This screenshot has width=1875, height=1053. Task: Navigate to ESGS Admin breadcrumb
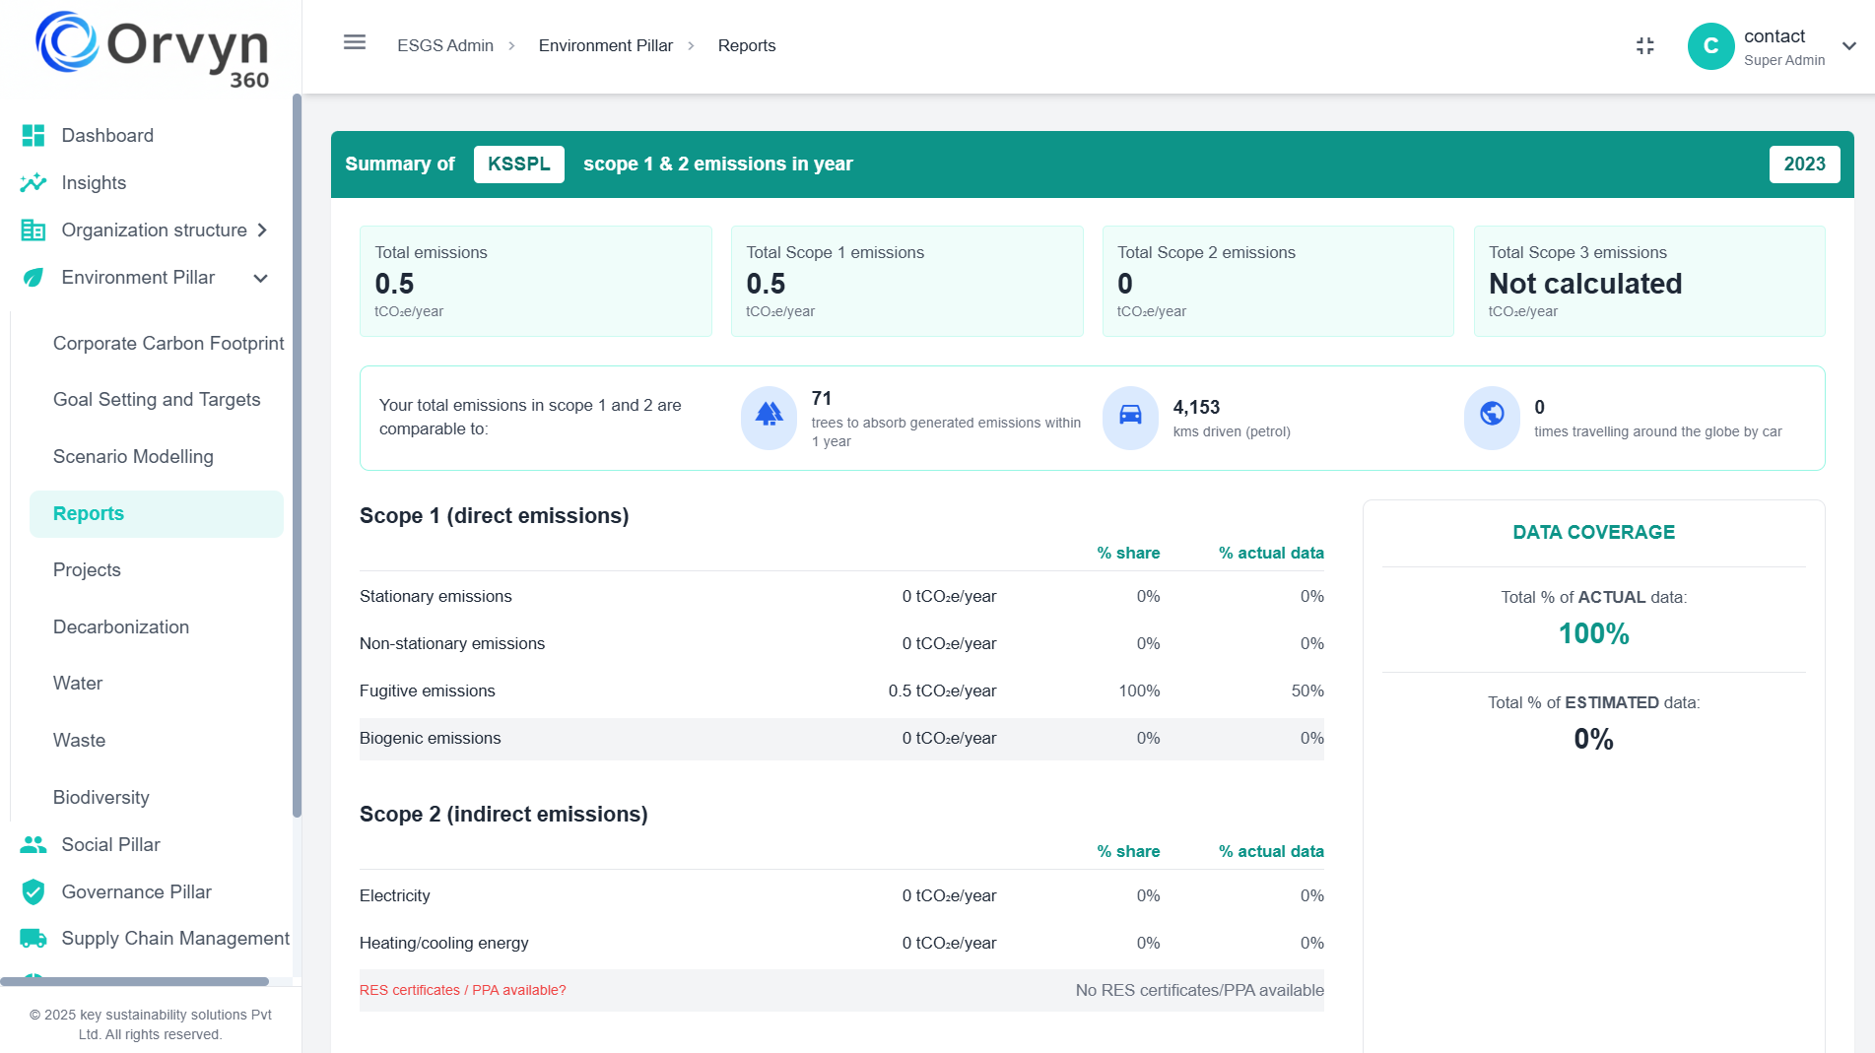(x=444, y=45)
